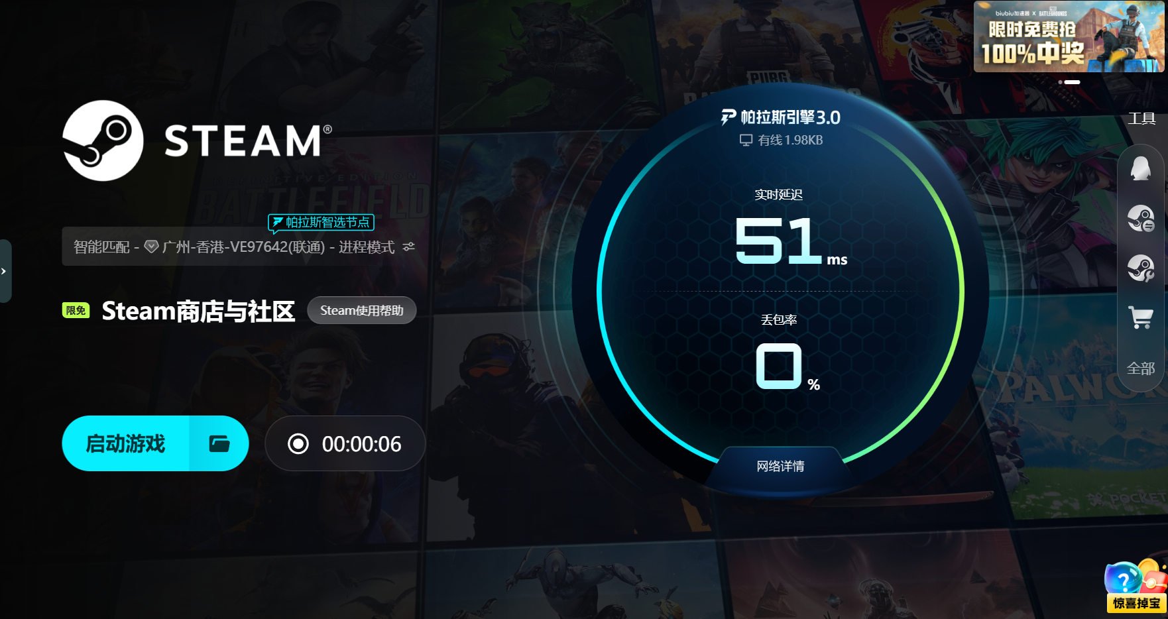This screenshot has height=619, width=1168.
Task: Open the 限时免费抢 promotional banner
Action: click(1069, 36)
